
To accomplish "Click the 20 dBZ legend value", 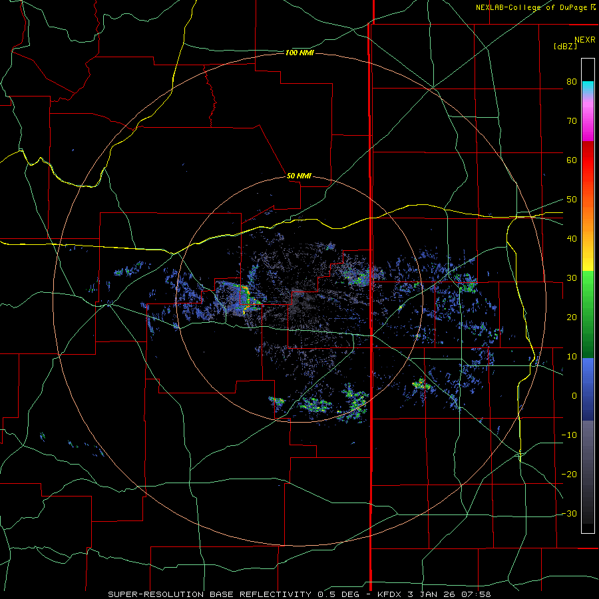I will [572, 317].
